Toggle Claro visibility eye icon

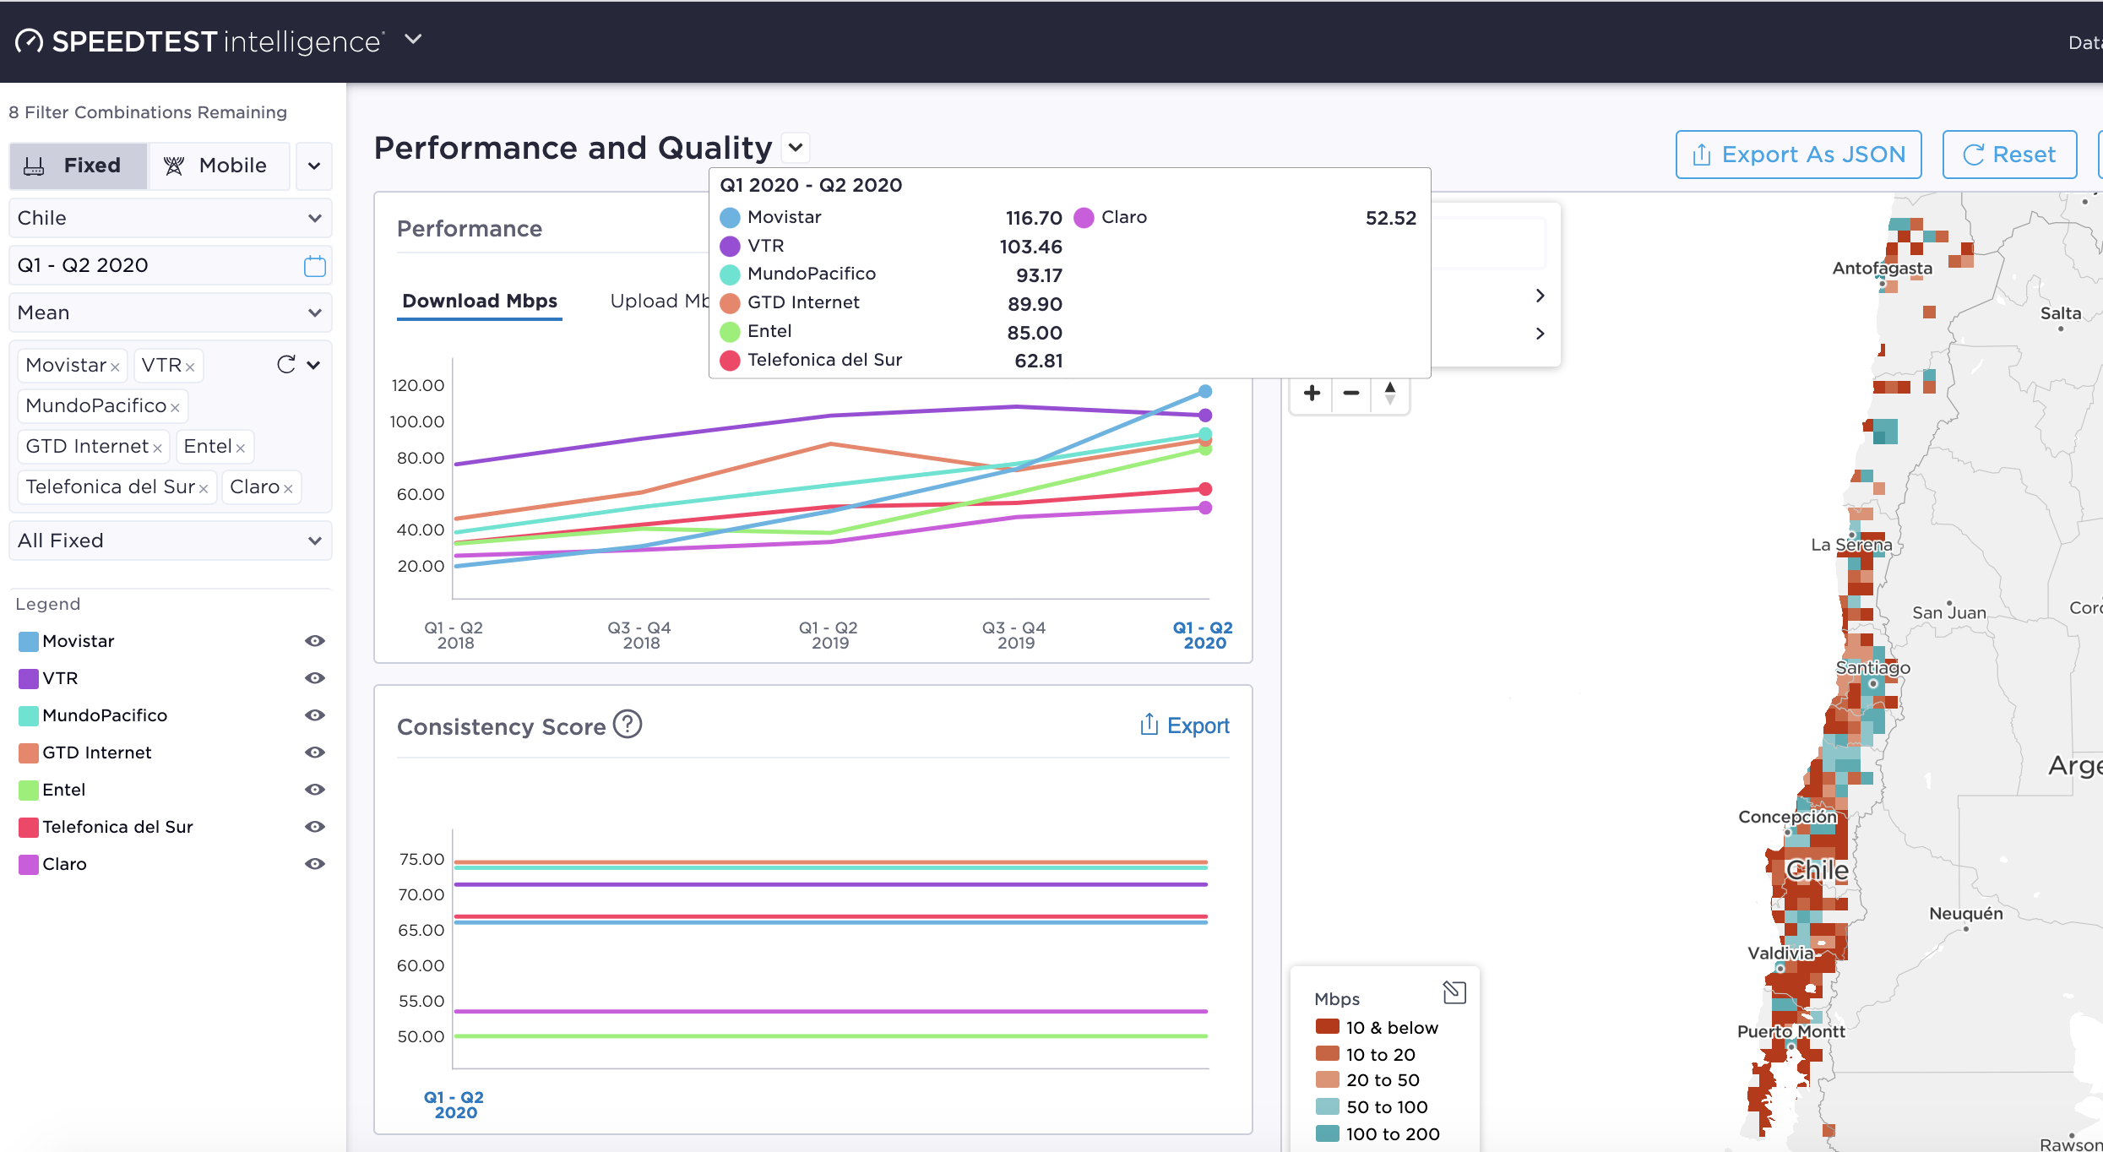coord(315,864)
